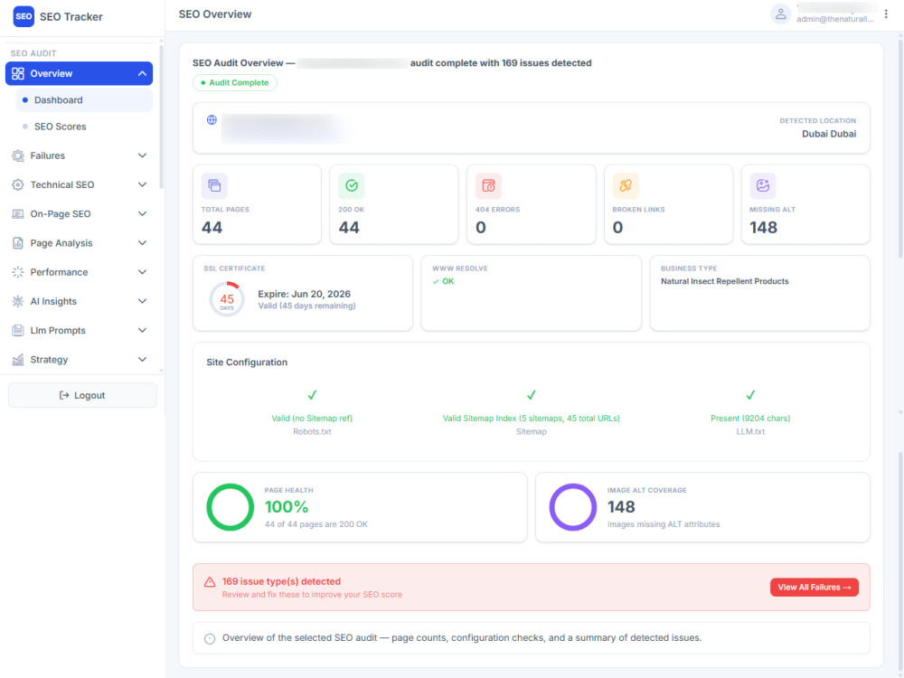
Task: Click the LLM.txt green checkmark
Action: pos(750,395)
